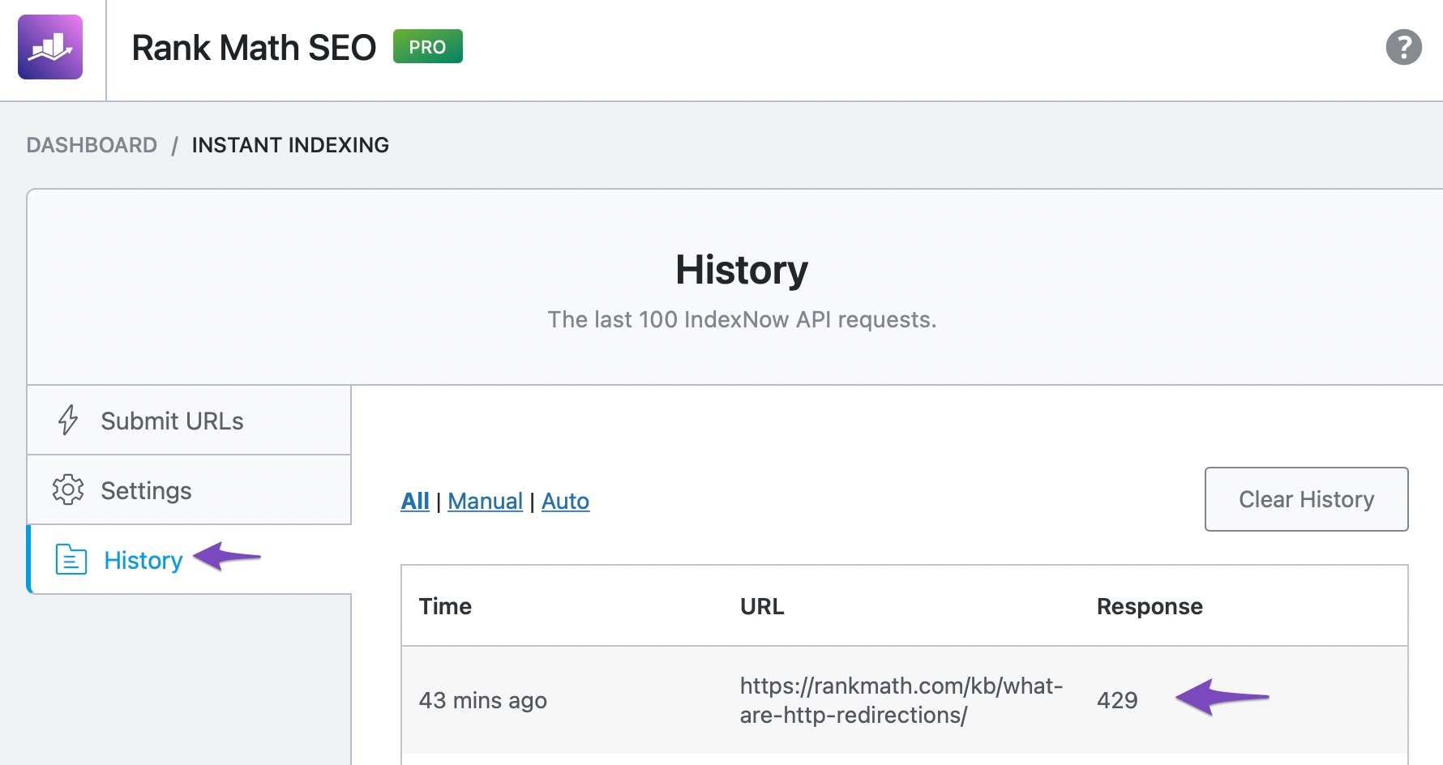Click the Clear History button
The height and width of the screenshot is (765, 1443).
click(1305, 499)
